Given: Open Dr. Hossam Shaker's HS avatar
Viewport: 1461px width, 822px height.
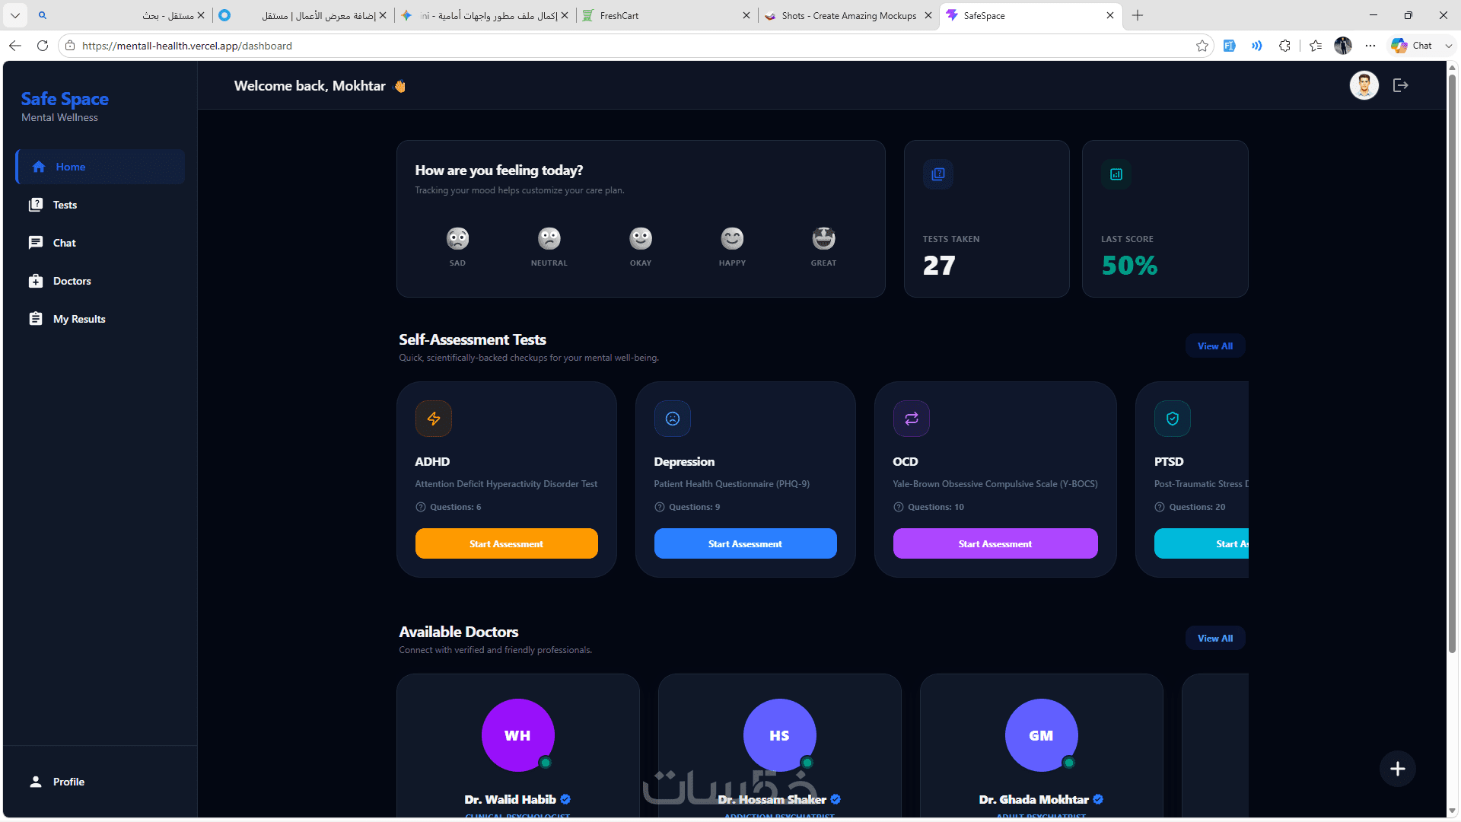Looking at the screenshot, I should click(x=780, y=735).
